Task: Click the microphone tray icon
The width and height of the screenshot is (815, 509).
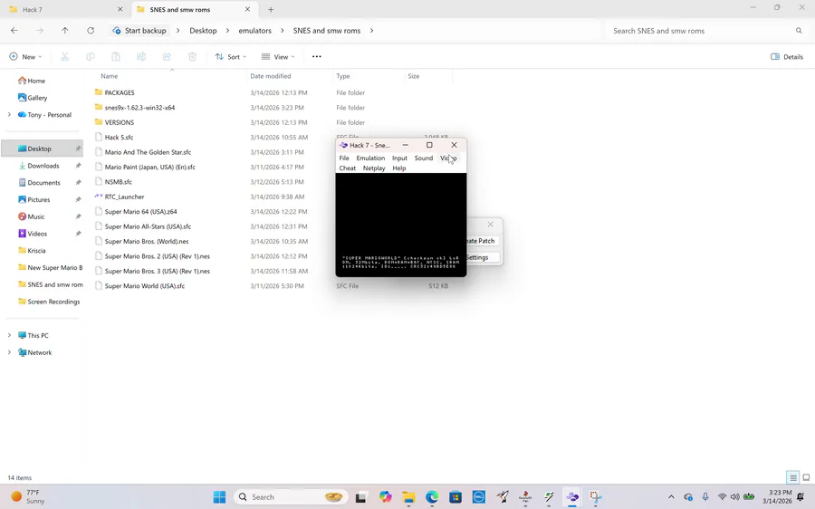Action: pos(705,497)
